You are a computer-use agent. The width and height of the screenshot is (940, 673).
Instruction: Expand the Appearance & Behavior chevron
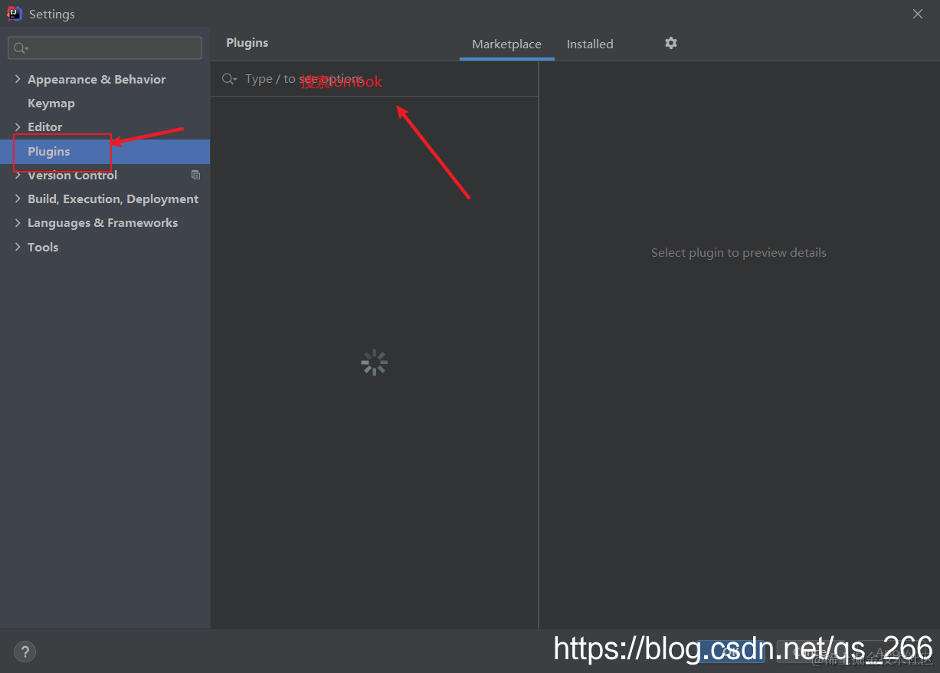click(18, 79)
